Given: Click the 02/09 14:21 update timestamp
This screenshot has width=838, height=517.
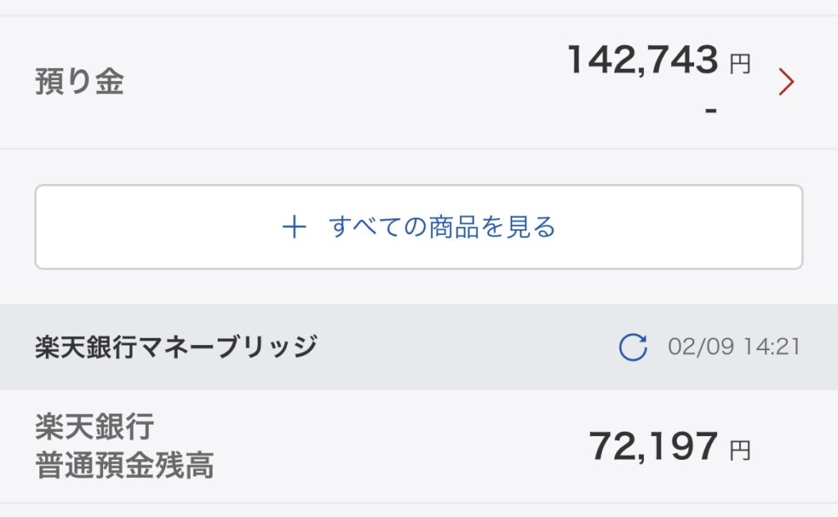Looking at the screenshot, I should (734, 347).
